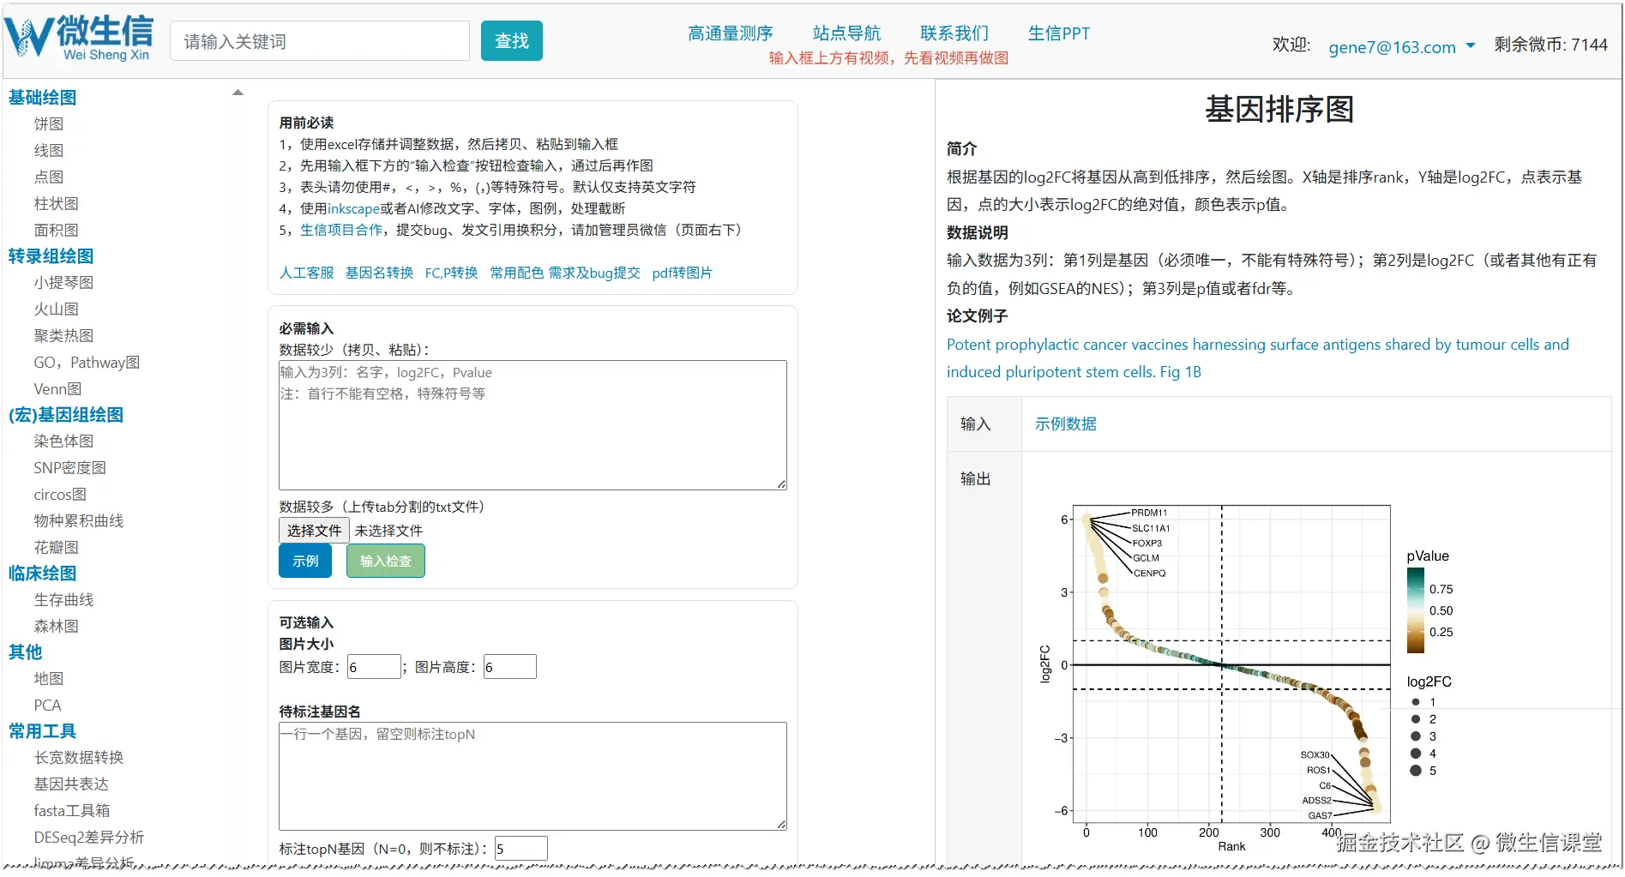Select 其他 section header
The image size is (1625, 877).
(x=26, y=652)
